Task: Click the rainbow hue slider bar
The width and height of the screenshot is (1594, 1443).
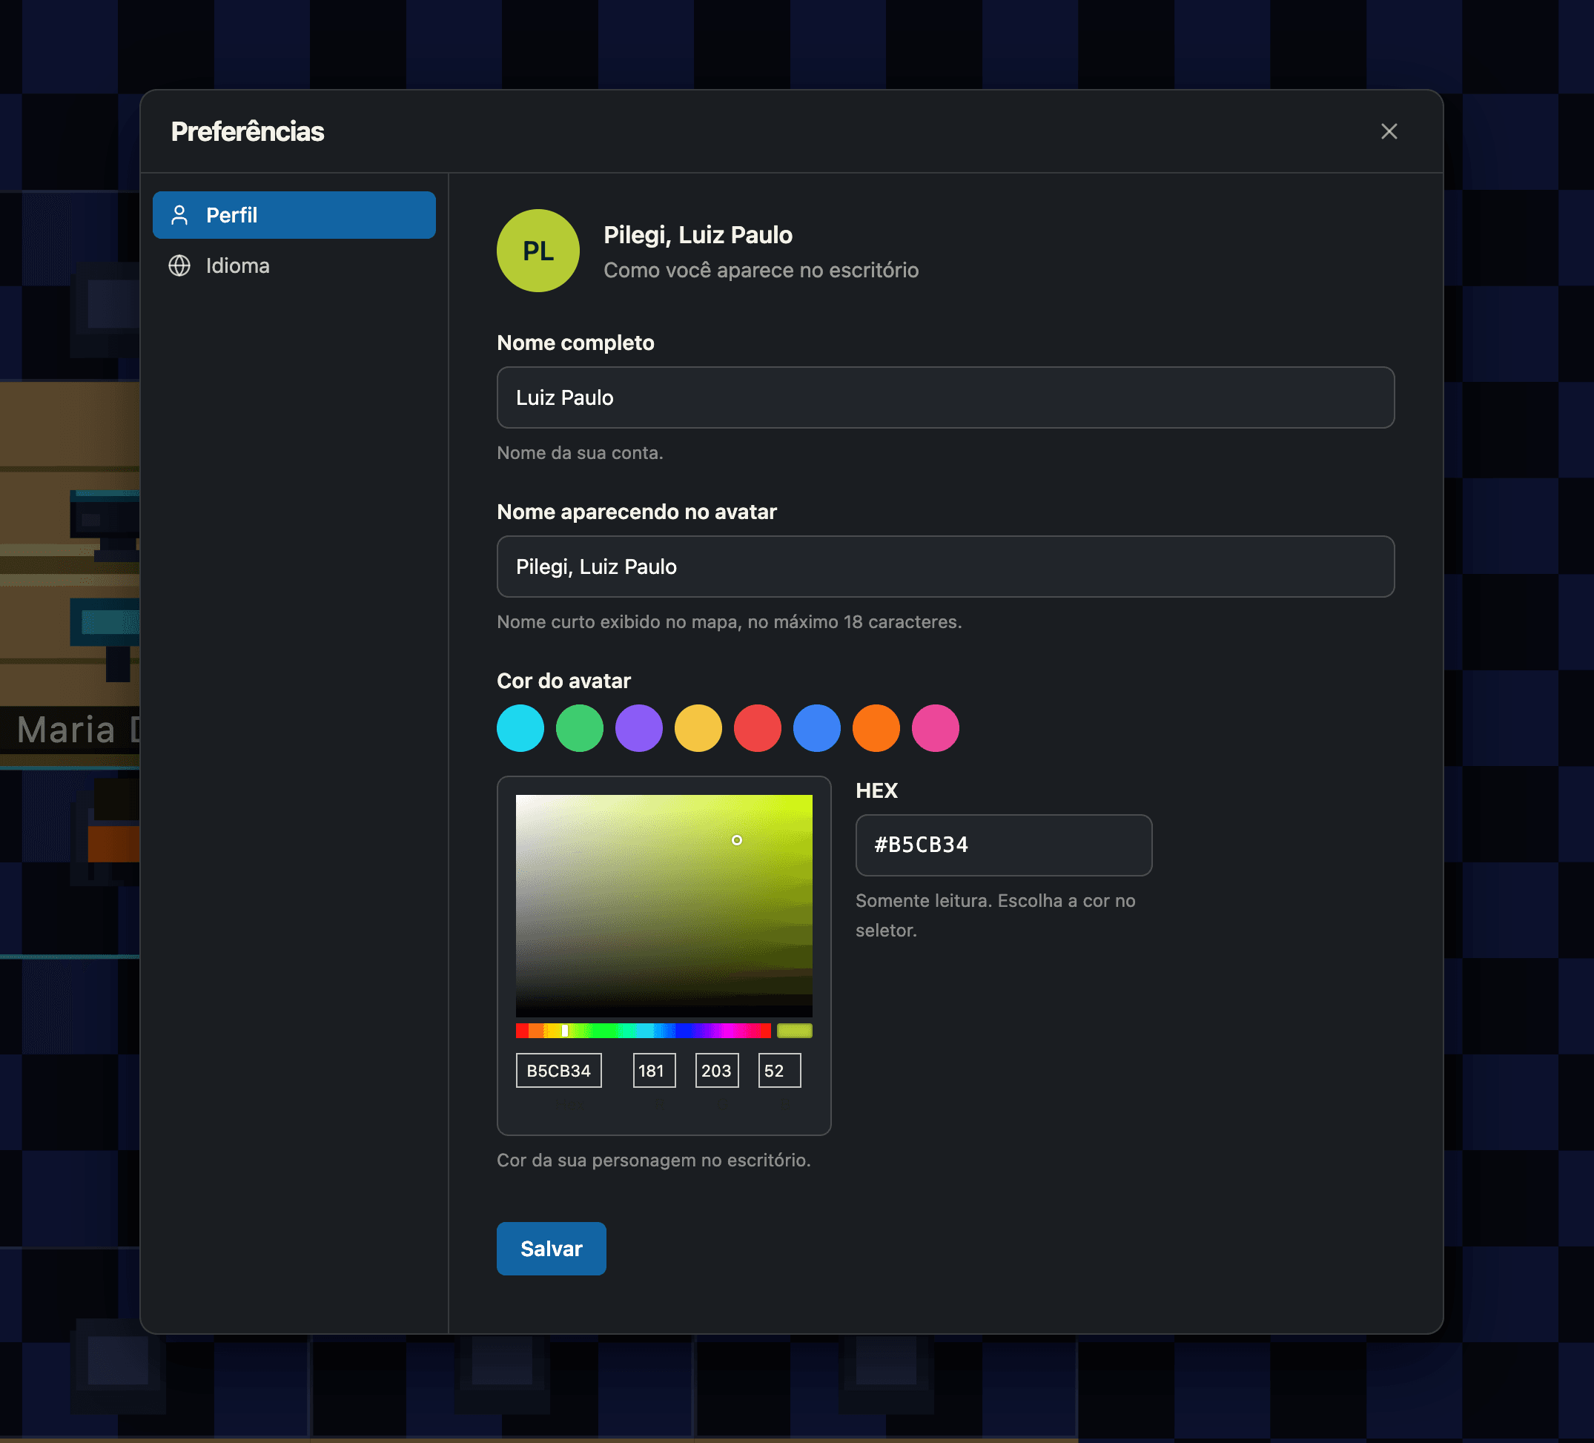Action: pos(643,1030)
